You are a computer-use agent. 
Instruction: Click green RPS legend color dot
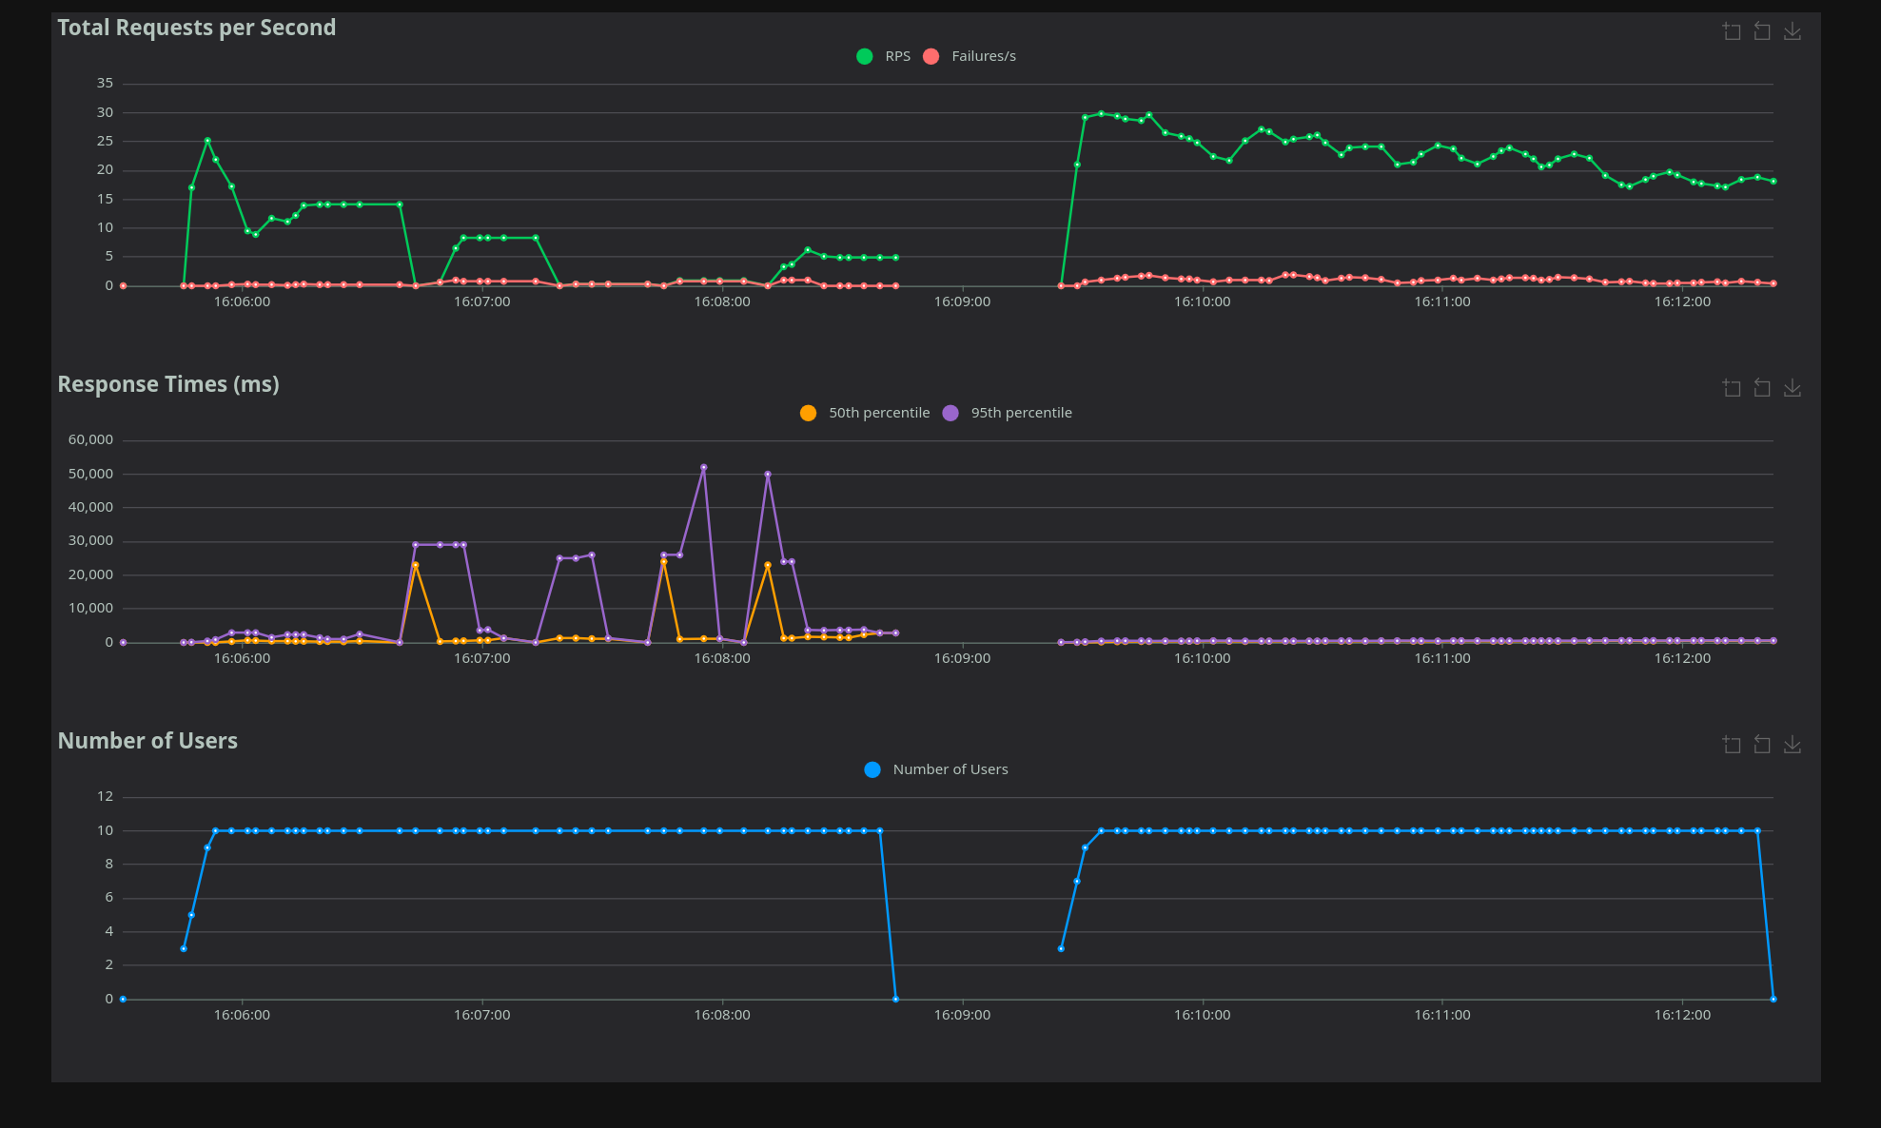click(x=865, y=56)
